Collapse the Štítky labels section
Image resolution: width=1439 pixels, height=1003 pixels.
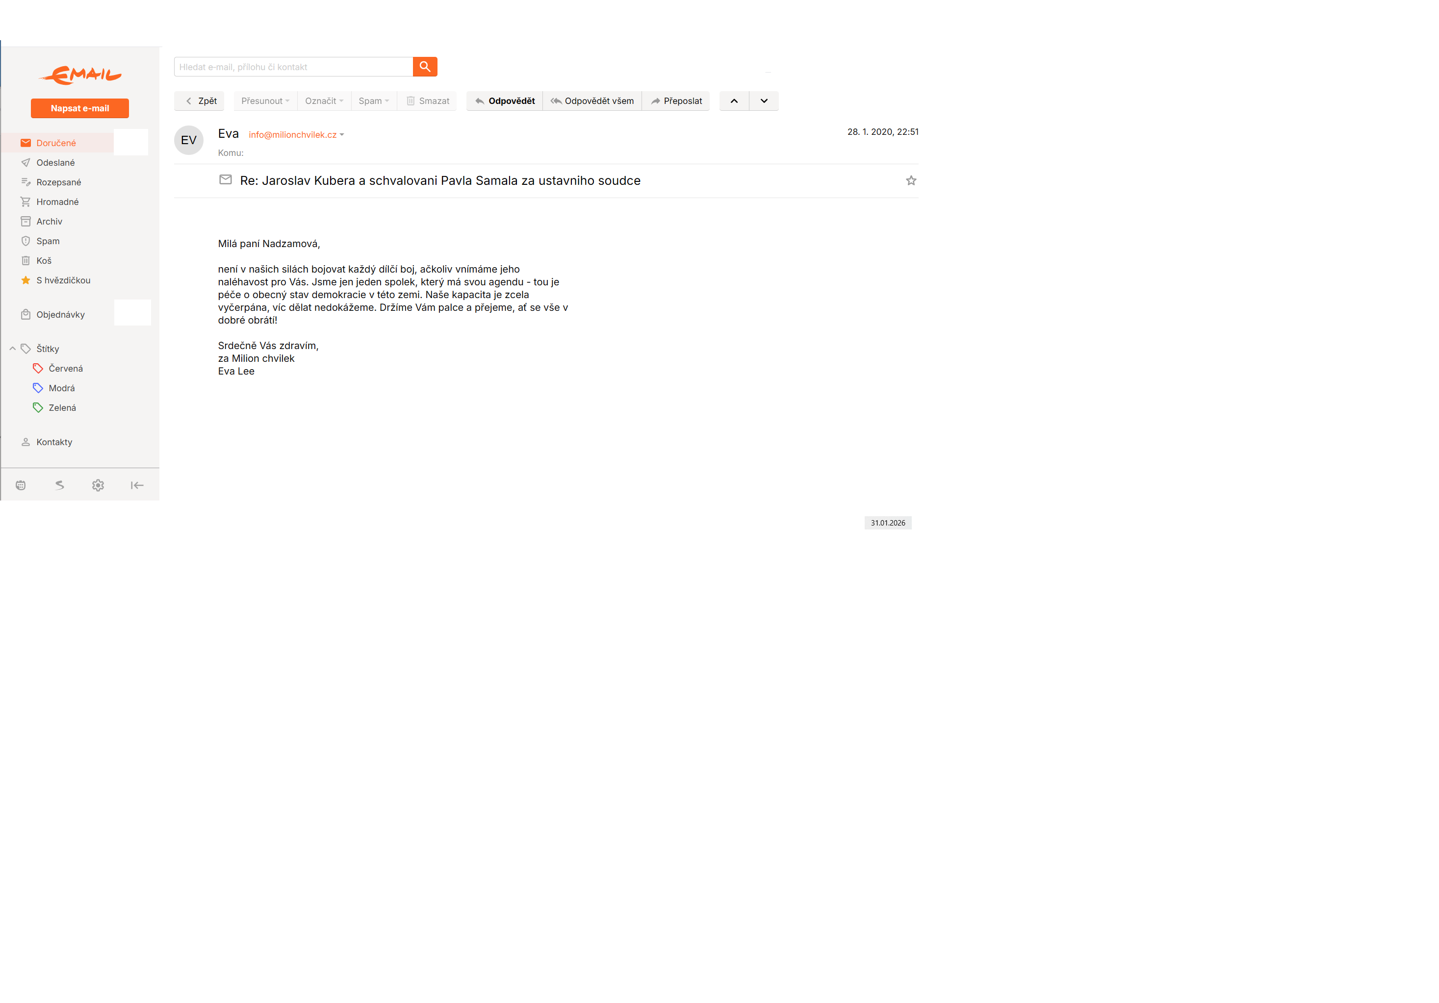[13, 349]
